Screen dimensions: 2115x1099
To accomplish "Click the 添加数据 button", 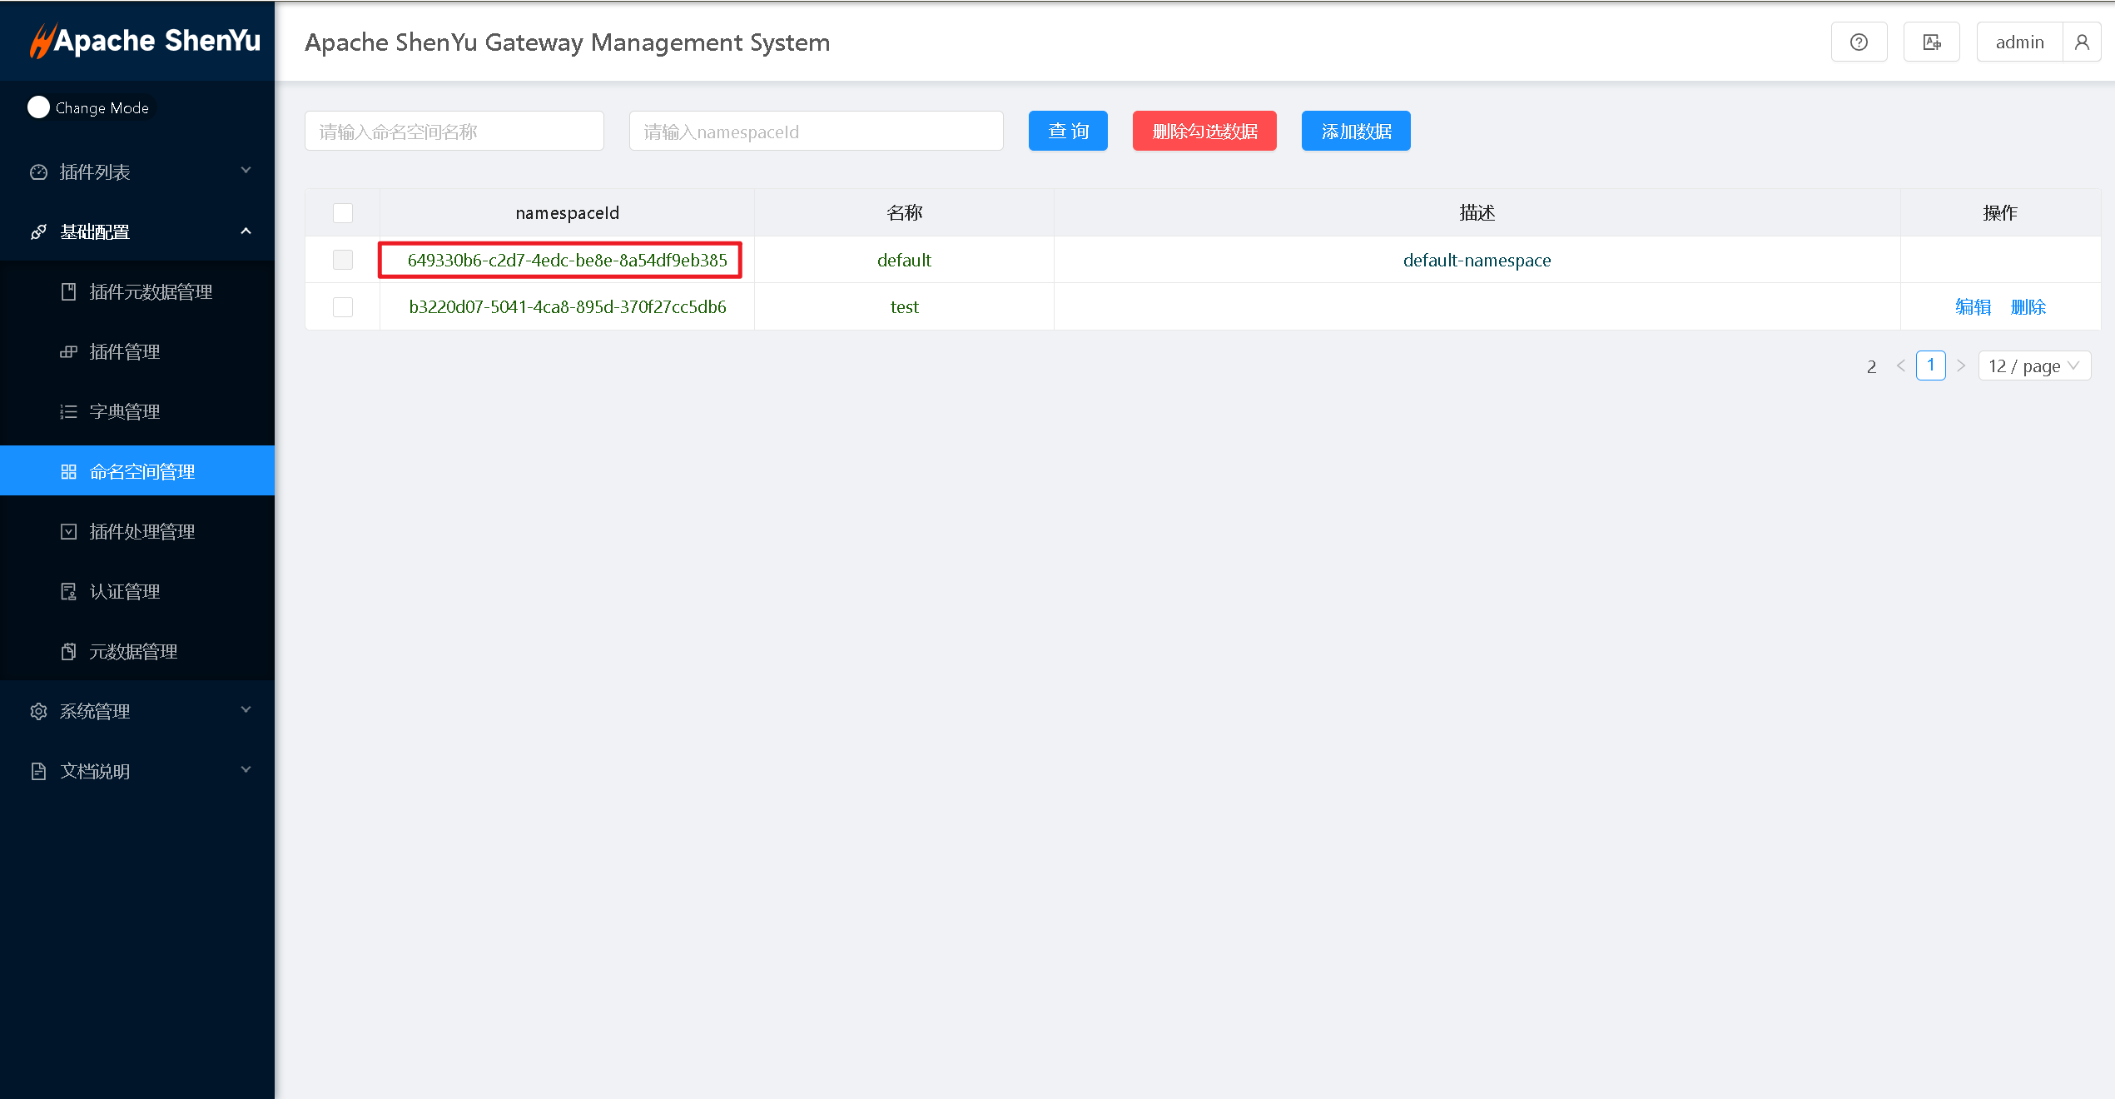I will click(1355, 132).
